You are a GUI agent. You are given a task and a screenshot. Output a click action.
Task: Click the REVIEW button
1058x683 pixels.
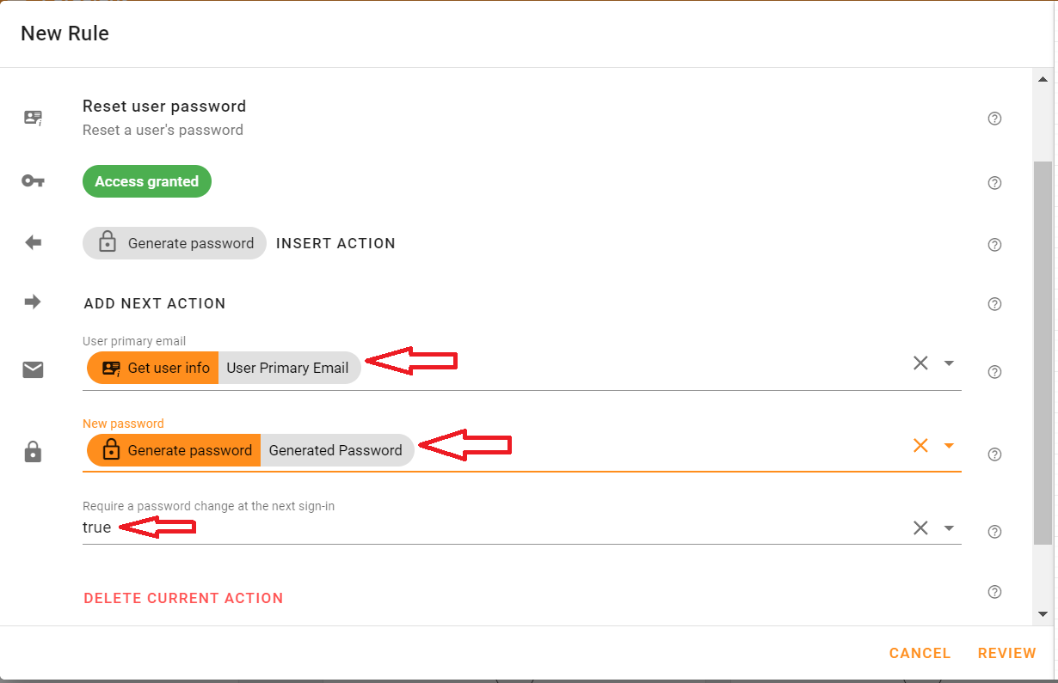[1006, 653]
